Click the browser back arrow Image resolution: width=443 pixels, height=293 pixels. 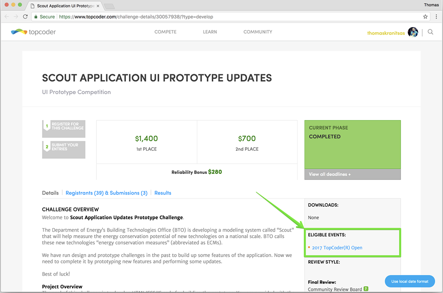[x=7, y=17]
